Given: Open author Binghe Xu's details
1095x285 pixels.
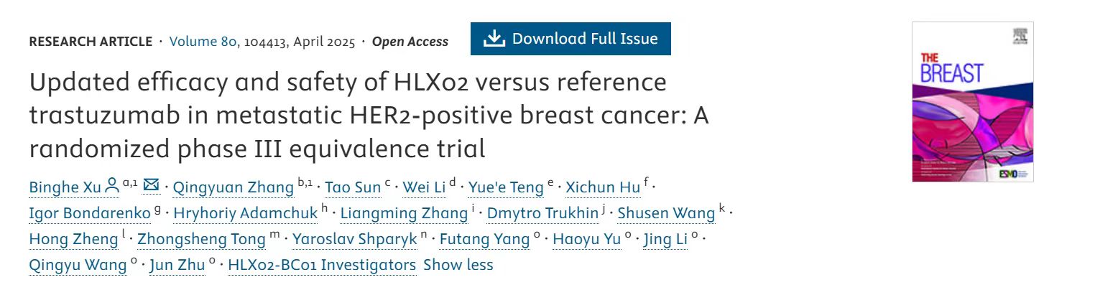Looking at the screenshot, I should pos(65,187).
